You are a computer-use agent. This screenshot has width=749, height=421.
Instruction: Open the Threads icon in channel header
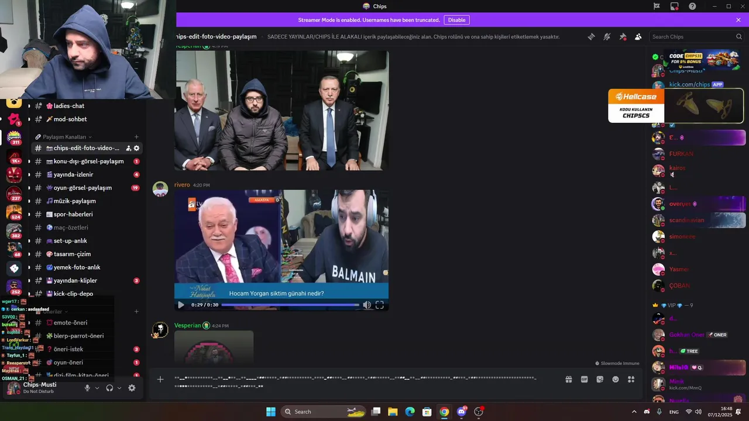[x=592, y=36]
